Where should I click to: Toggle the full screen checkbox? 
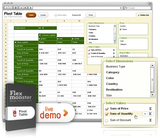click(x=56, y=15)
